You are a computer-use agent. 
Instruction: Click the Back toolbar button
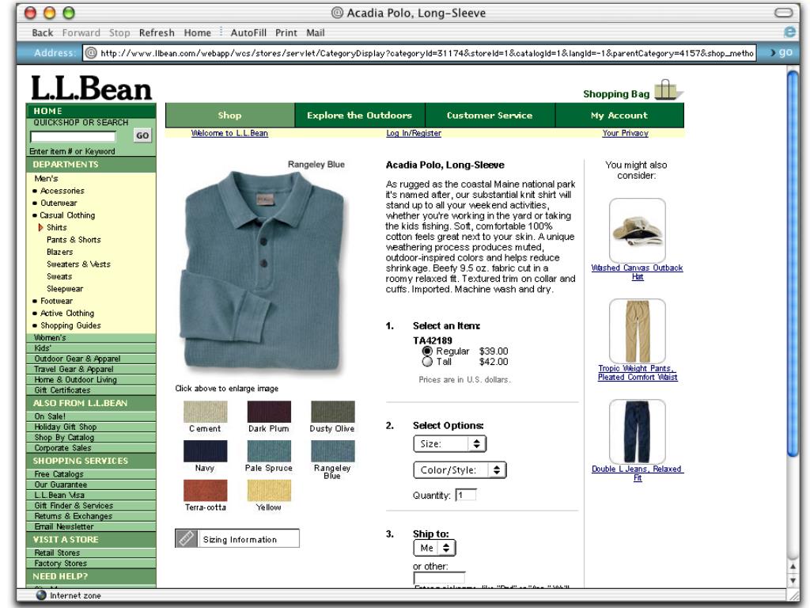(43, 32)
